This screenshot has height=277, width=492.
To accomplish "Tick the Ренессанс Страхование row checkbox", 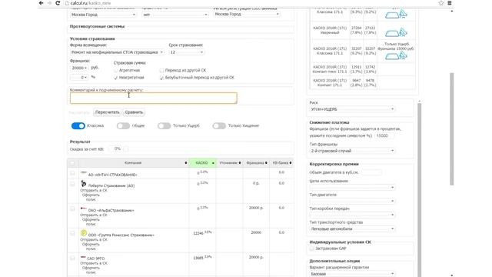I will (72, 233).
